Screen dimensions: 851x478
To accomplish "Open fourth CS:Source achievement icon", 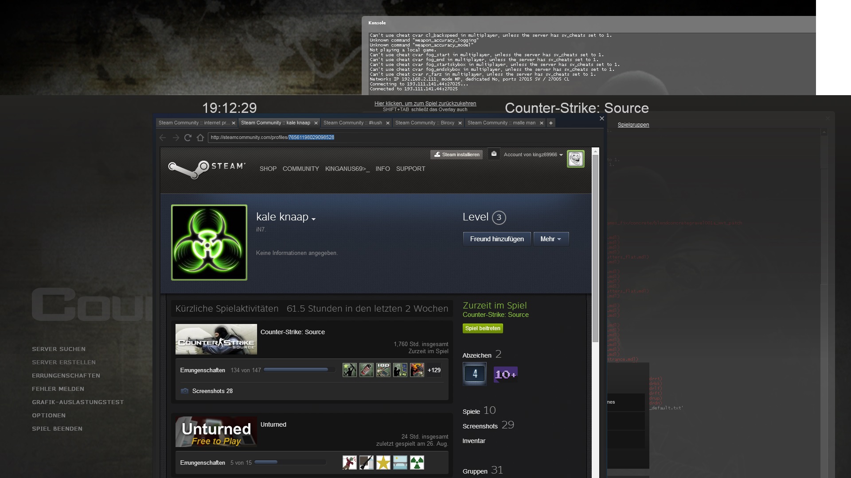I will [400, 370].
